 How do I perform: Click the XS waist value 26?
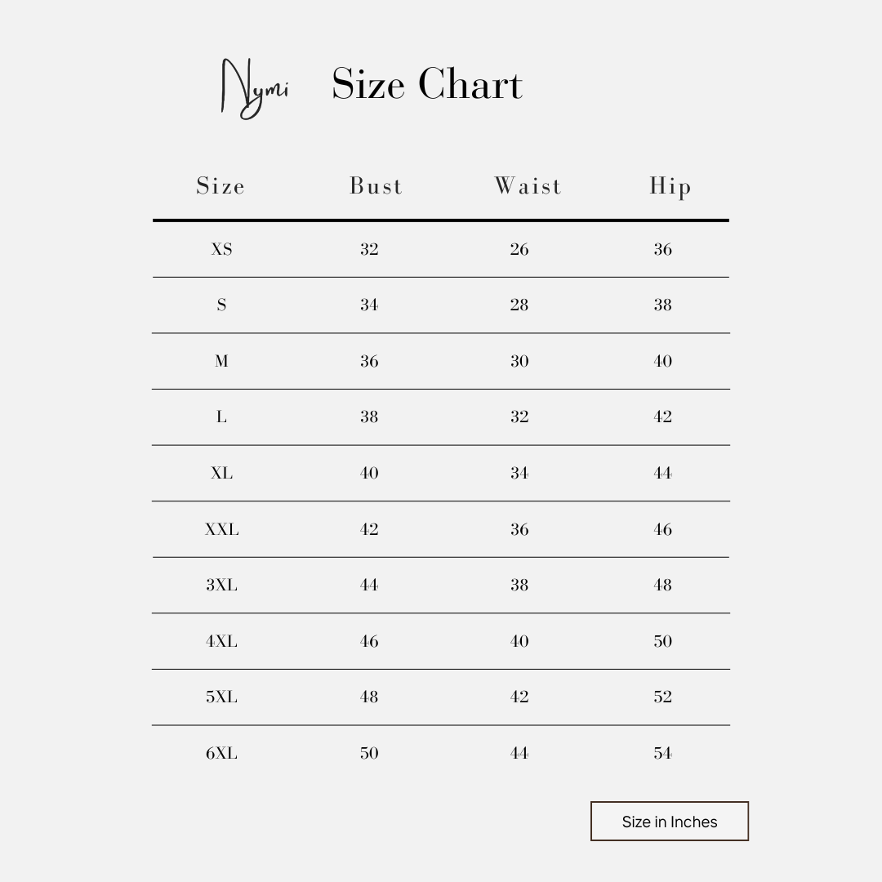coord(519,249)
